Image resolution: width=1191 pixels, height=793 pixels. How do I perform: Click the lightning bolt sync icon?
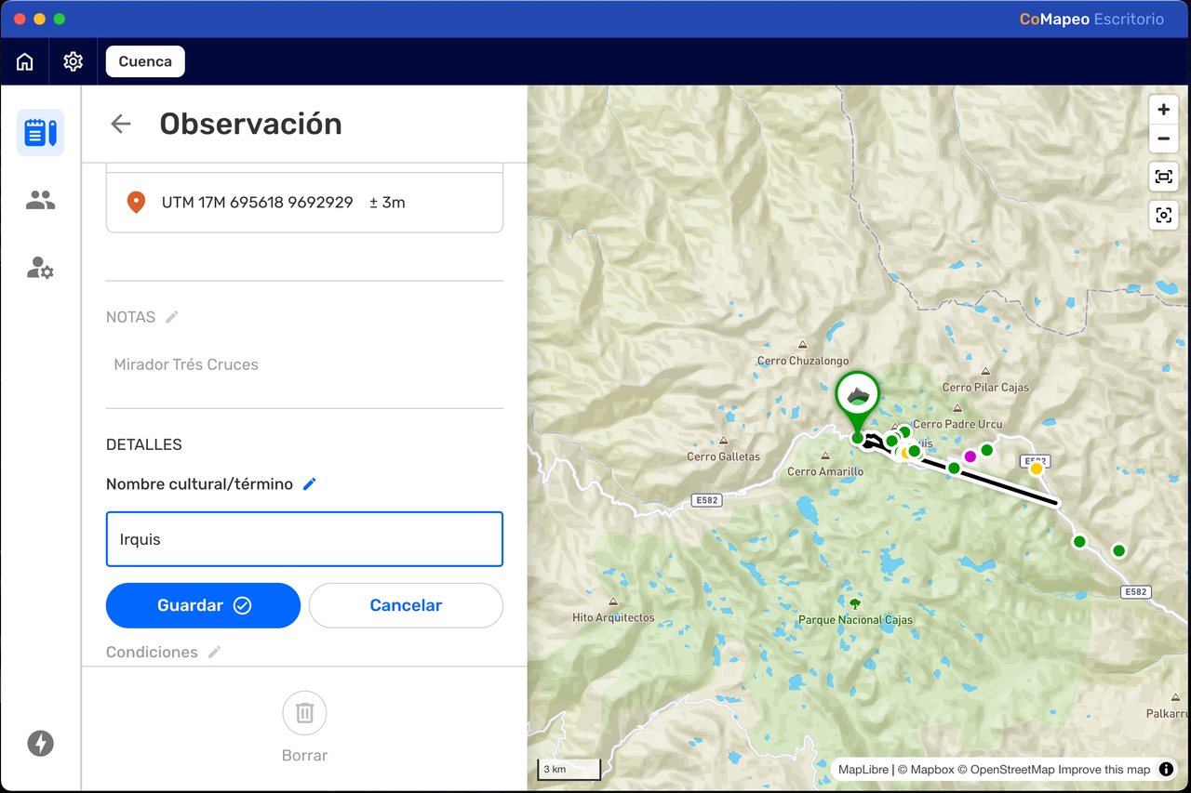click(x=40, y=743)
